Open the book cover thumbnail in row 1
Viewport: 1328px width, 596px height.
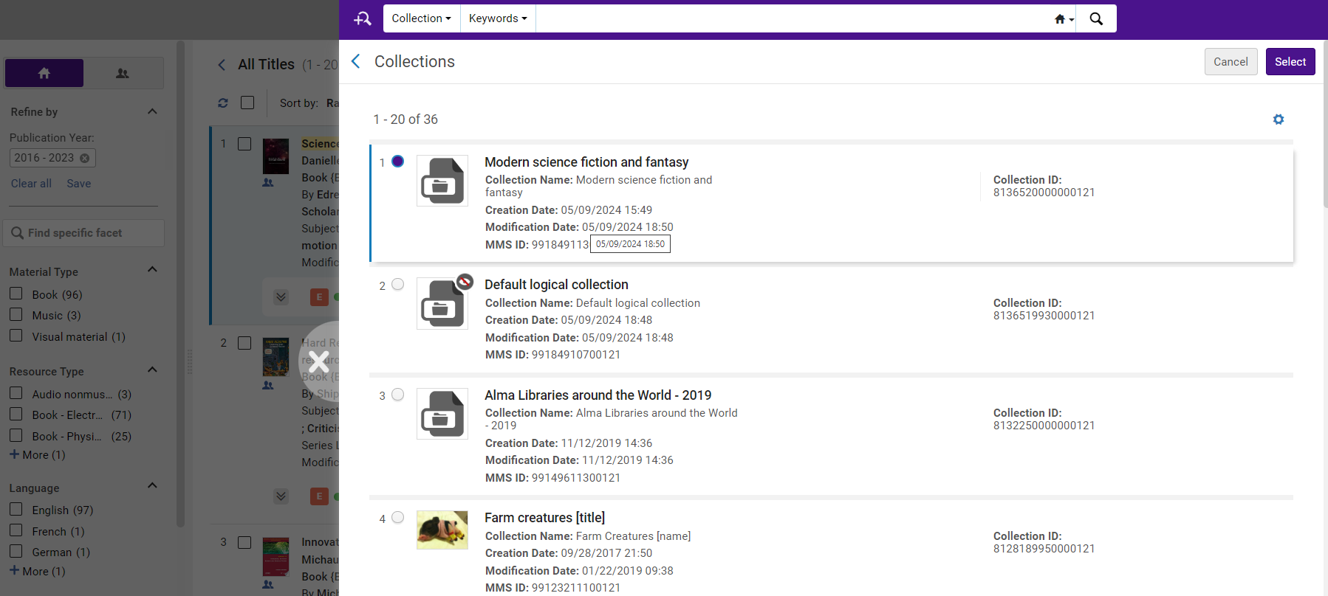point(276,156)
